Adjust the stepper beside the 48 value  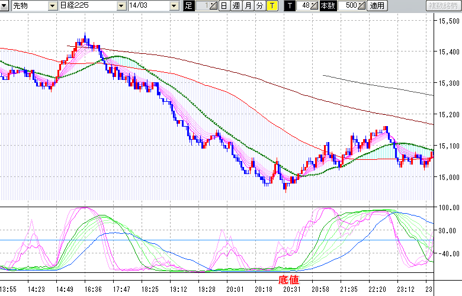coord(314,6)
